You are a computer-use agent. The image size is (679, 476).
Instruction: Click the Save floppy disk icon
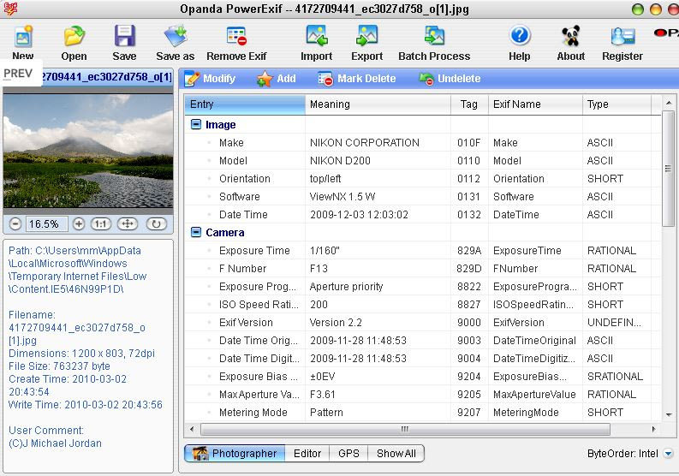124,36
